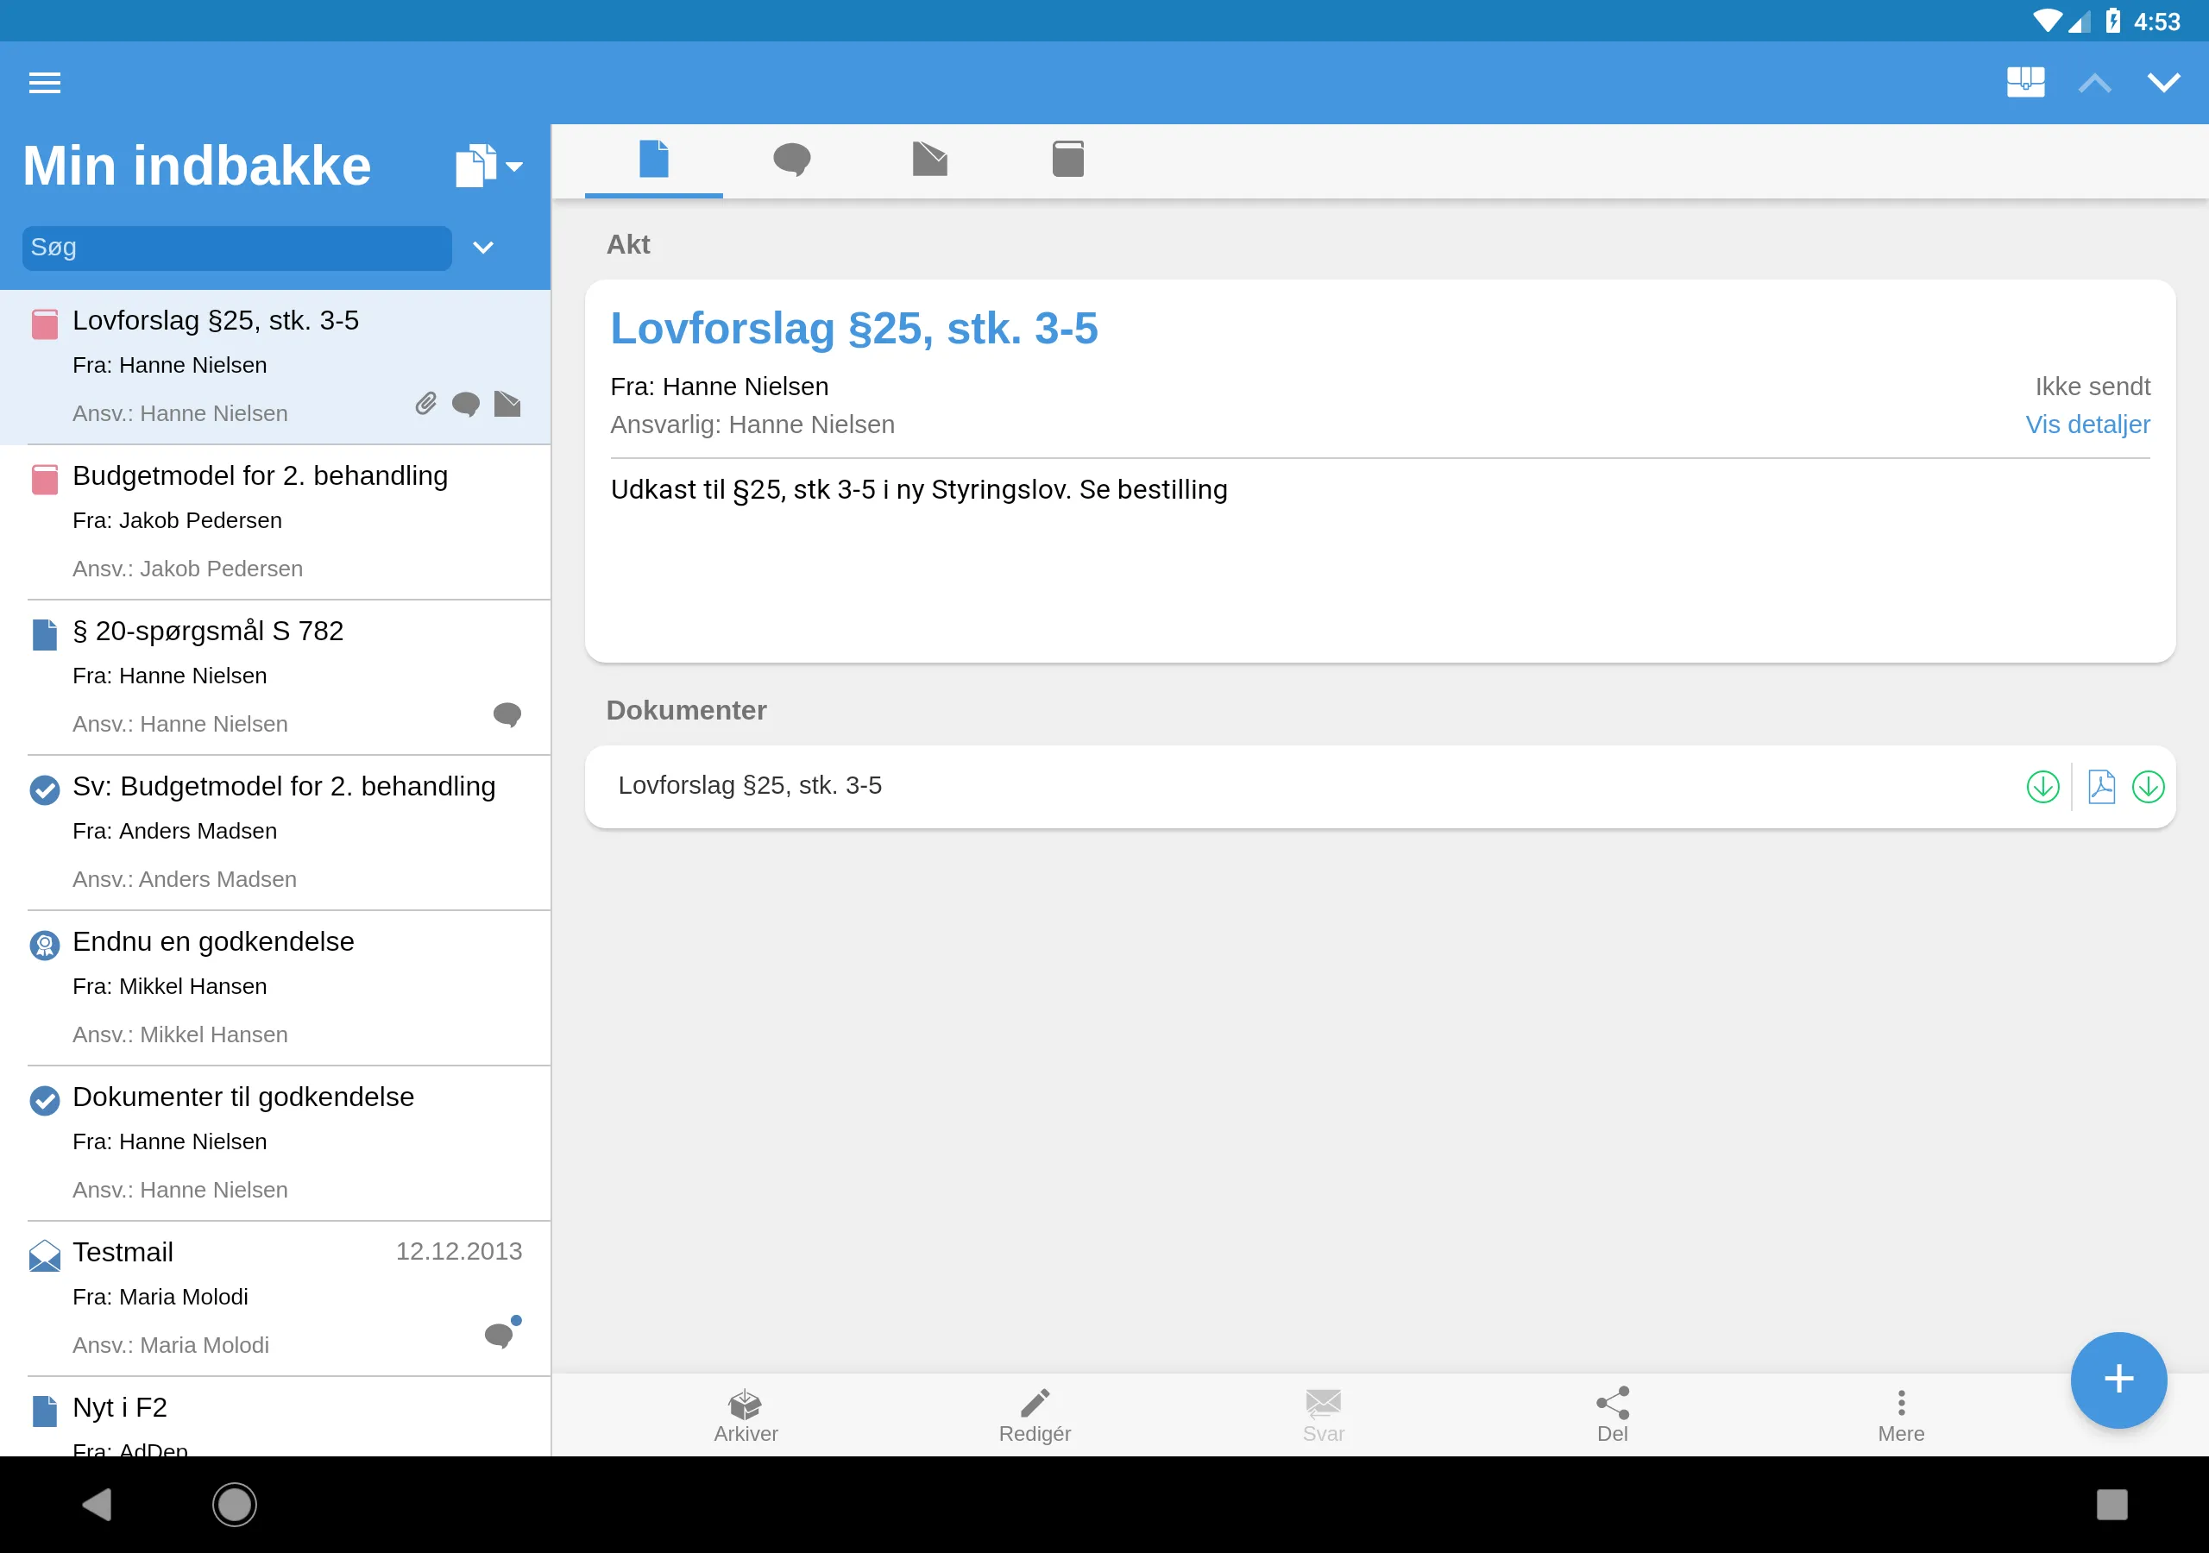
Task: Switch to the notes tab
Action: pyautogui.click(x=929, y=160)
